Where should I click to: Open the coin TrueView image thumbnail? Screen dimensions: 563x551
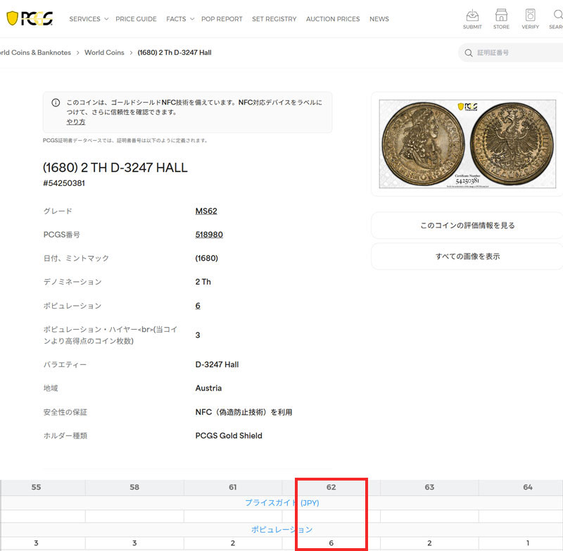click(467, 144)
